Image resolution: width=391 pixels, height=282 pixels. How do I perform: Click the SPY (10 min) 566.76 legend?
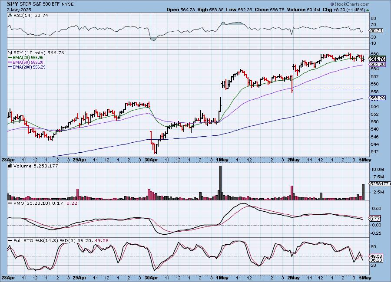coord(39,53)
